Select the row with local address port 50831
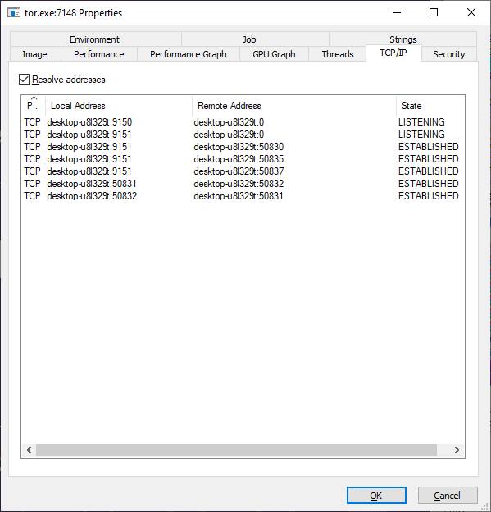This screenshot has height=512, width=491. tap(243, 184)
